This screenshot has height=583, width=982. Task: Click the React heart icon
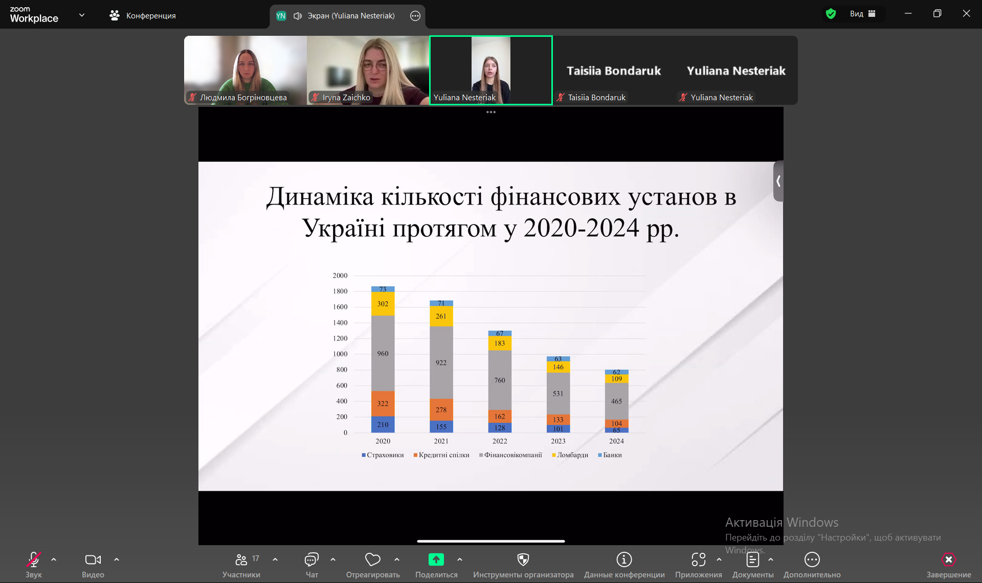(372, 559)
